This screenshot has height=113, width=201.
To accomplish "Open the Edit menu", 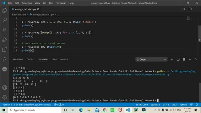I will pos(17,3).
